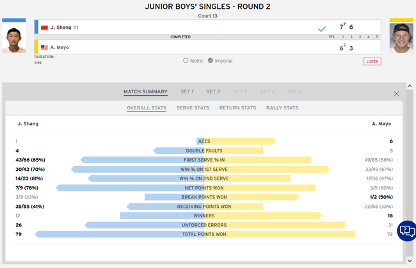Open J. Shang's player profile link
Image resolution: width=416 pixels, height=268 pixels.
60,28
